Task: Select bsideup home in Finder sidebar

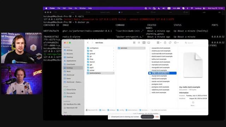Action: 73,68
